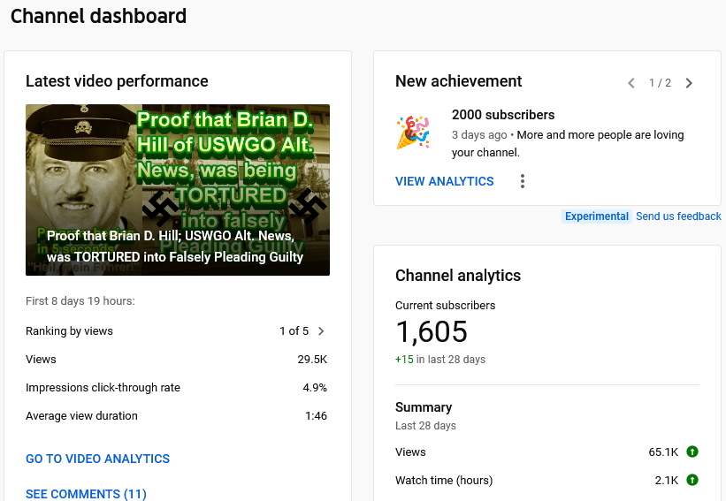Click the Watch time (hours) label
The image size is (726, 501).
444,481
